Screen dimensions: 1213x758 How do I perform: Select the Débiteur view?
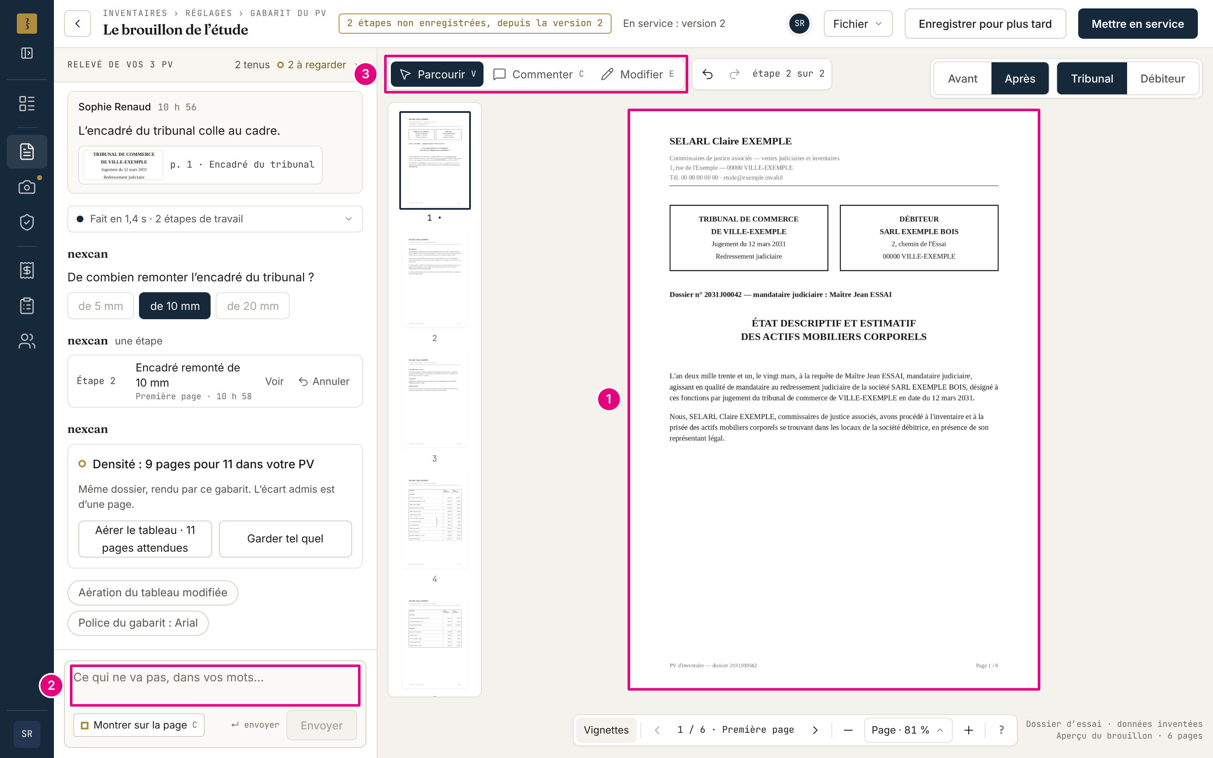(1162, 79)
